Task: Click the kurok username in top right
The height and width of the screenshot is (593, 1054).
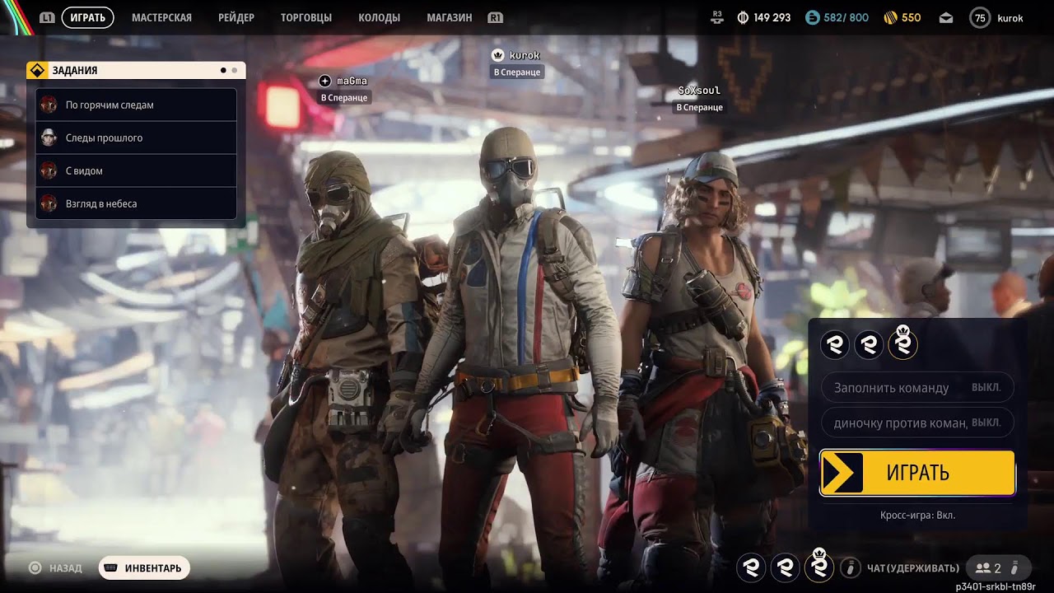Action: (x=1010, y=17)
